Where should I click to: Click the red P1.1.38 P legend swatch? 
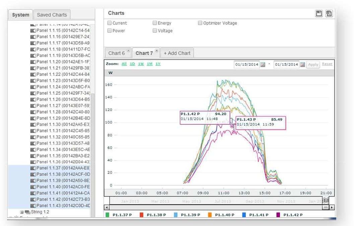tap(142, 215)
